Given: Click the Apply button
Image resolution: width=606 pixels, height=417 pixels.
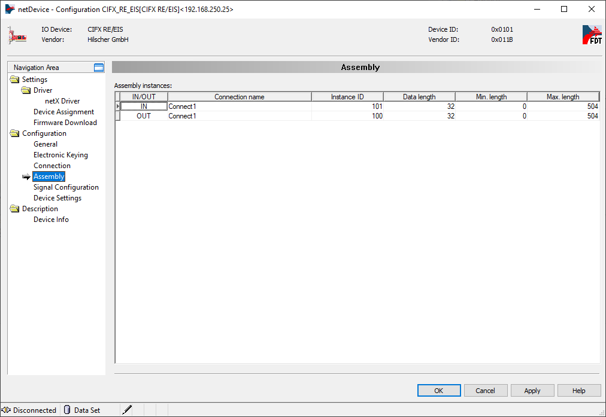Looking at the screenshot, I should 532,391.
